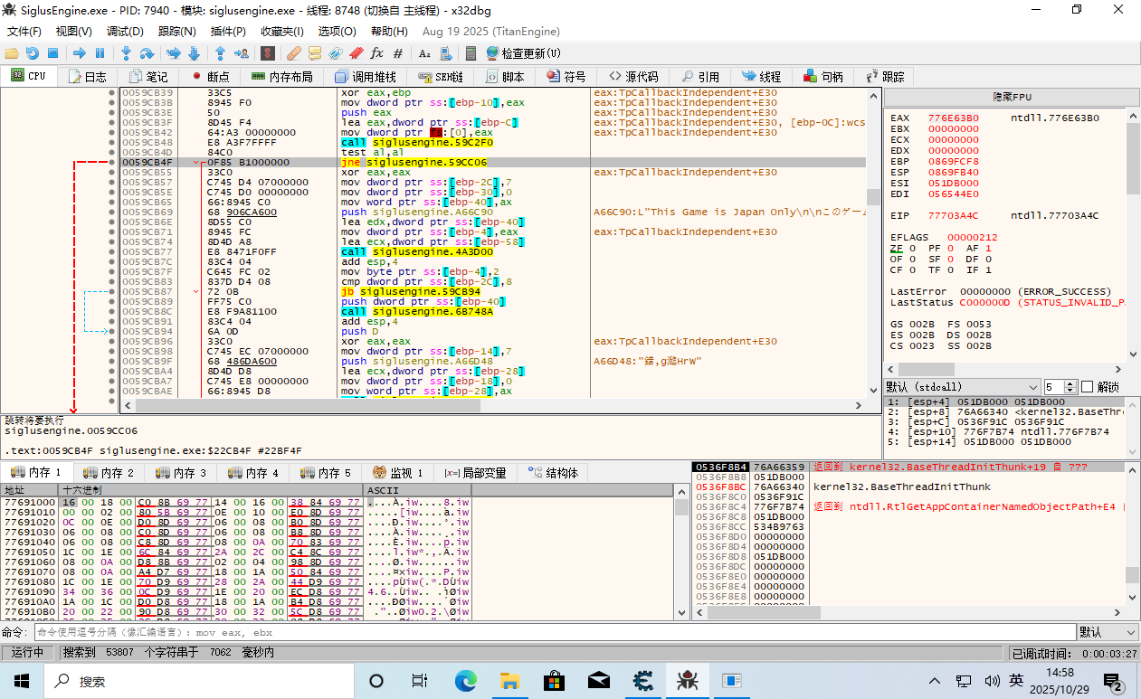Click the Open file folder icon
This screenshot has height=699, width=1141.
[x=12, y=53]
